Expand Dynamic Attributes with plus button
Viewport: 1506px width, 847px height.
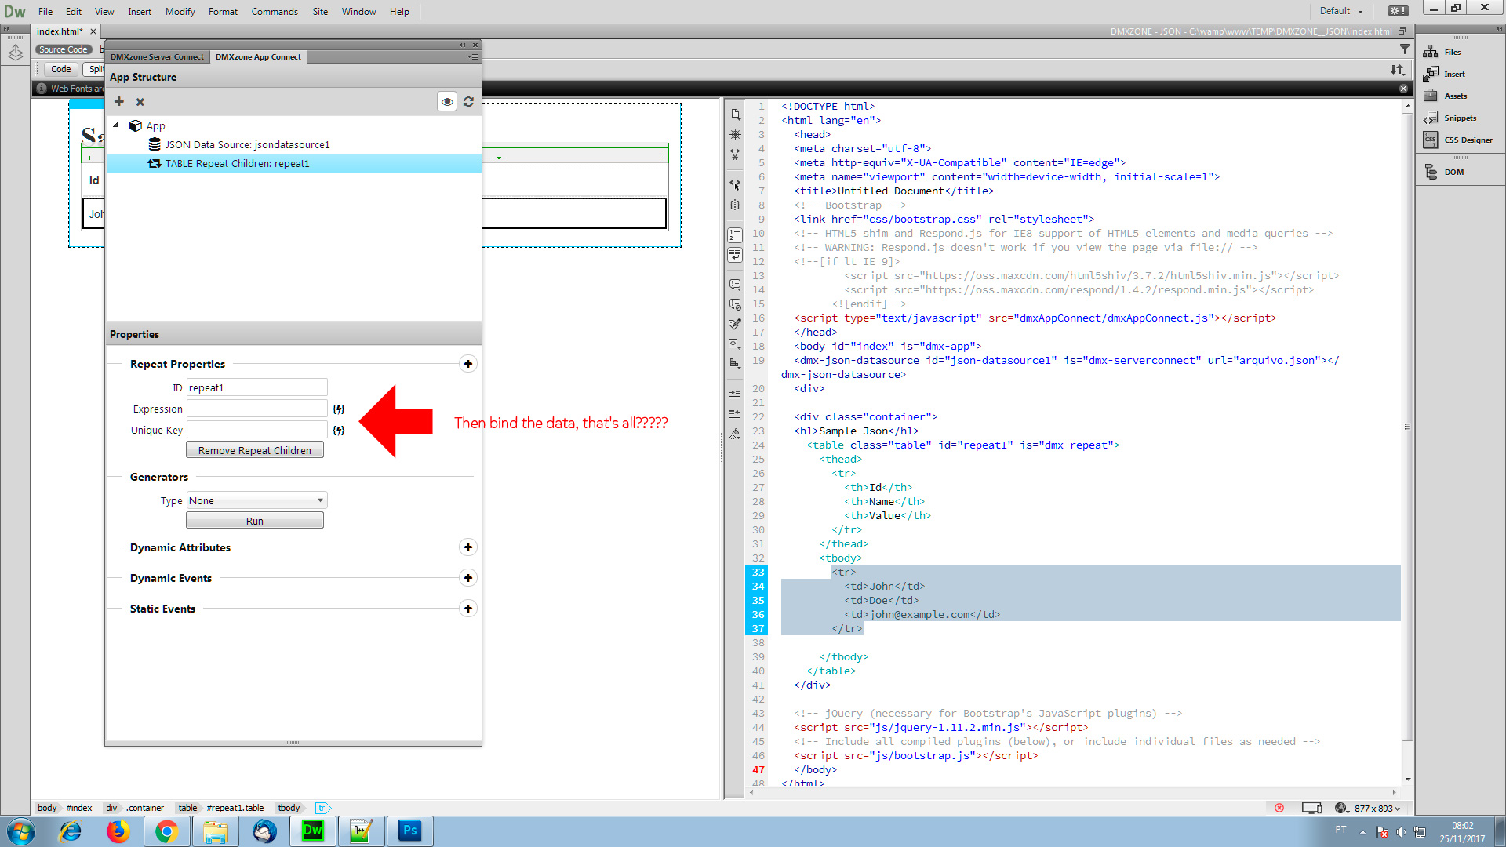[468, 547]
